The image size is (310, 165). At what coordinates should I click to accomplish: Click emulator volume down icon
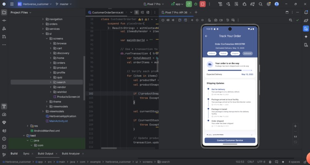point(173,20)
